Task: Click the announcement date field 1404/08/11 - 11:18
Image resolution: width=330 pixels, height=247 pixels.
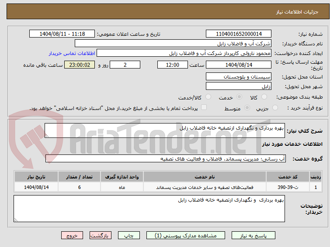Action: 62,34
